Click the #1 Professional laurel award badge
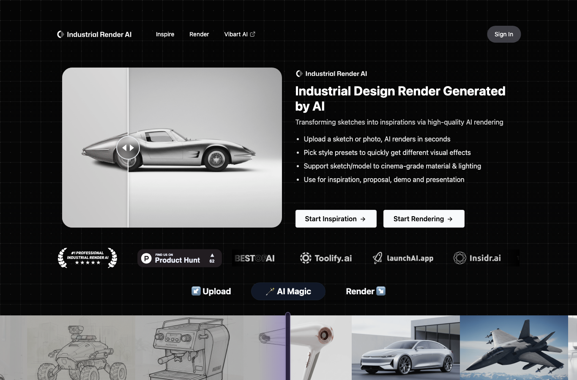This screenshot has height=380, width=577. coord(88,258)
